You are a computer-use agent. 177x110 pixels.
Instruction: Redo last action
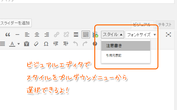(x=85, y=44)
